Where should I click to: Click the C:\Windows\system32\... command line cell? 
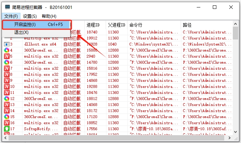(154, 44)
